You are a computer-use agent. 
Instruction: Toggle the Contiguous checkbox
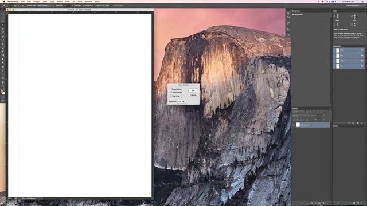click(83, 5)
